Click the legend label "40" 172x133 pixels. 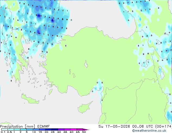pyautogui.click(x=71, y=132)
